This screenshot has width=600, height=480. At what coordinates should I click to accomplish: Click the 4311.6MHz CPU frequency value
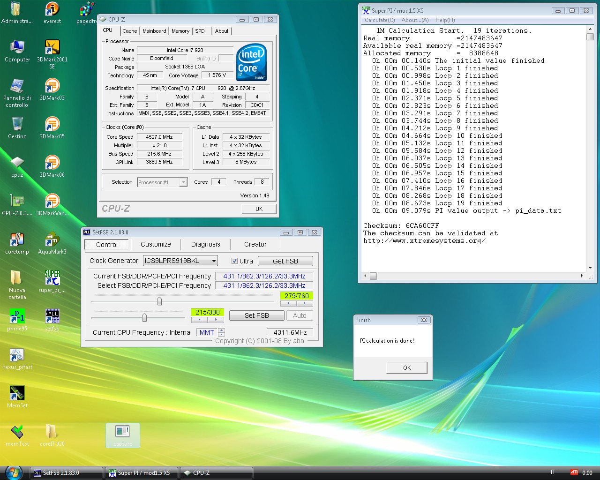coord(289,332)
